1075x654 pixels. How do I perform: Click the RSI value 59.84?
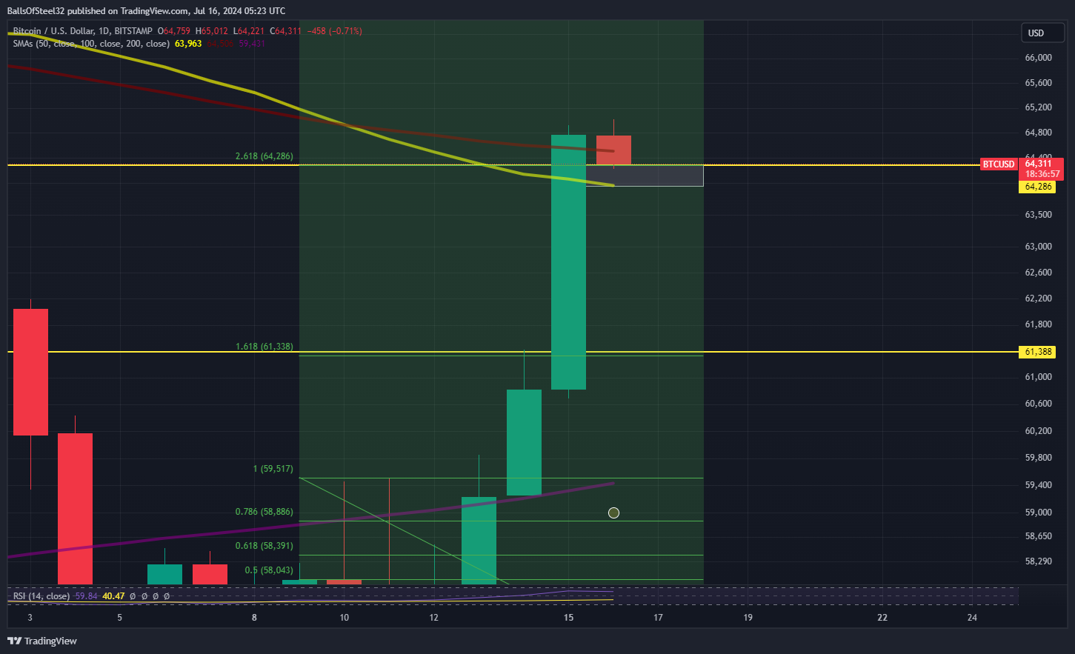(86, 595)
